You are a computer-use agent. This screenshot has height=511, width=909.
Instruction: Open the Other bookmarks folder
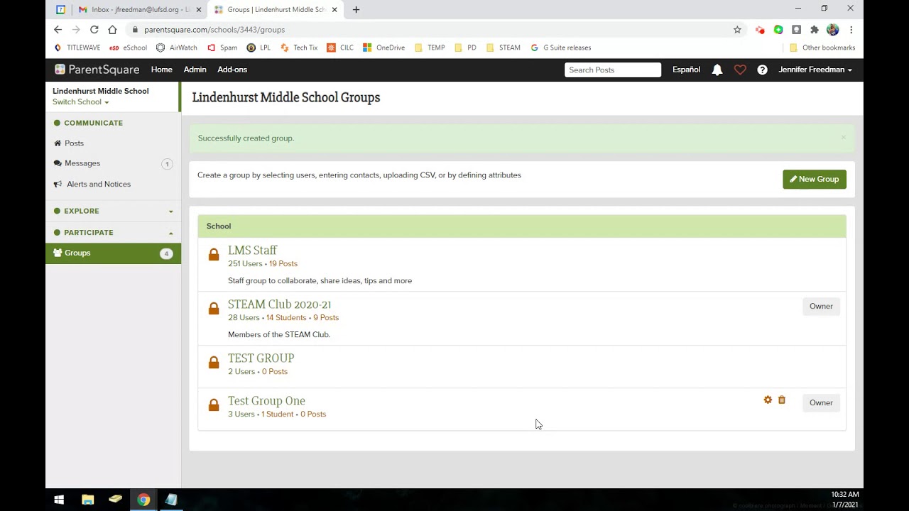[x=822, y=48]
